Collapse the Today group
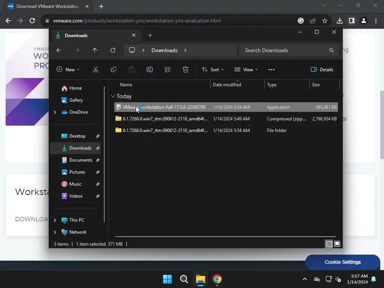384x288 pixels. coord(113,96)
